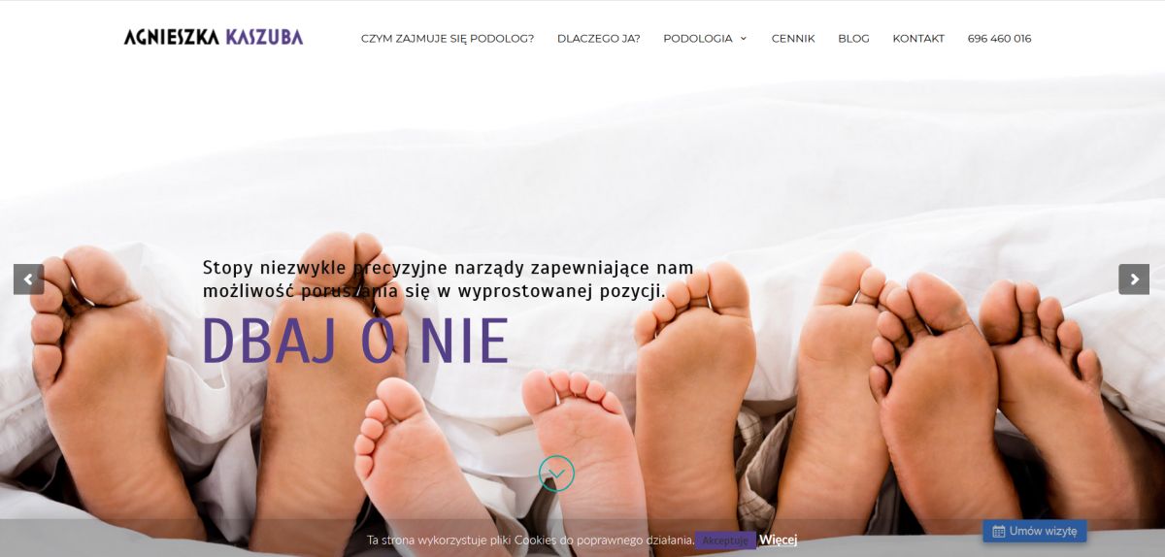
Task: Accept cookies with the Akceptuję button
Action: pyautogui.click(x=725, y=541)
